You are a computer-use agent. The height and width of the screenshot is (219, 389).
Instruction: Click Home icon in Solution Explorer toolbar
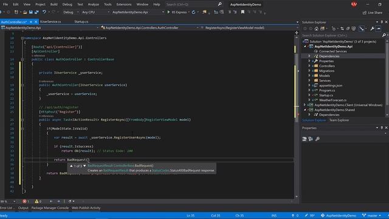316,29
